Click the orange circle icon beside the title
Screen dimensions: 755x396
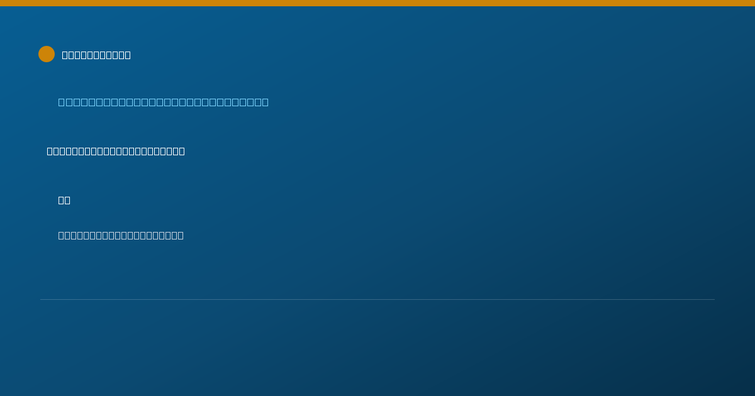[47, 54]
